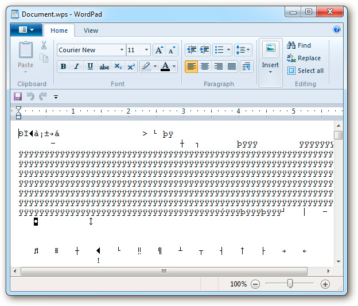
Task: Open the line spacing dropdown
Action: tap(243, 49)
